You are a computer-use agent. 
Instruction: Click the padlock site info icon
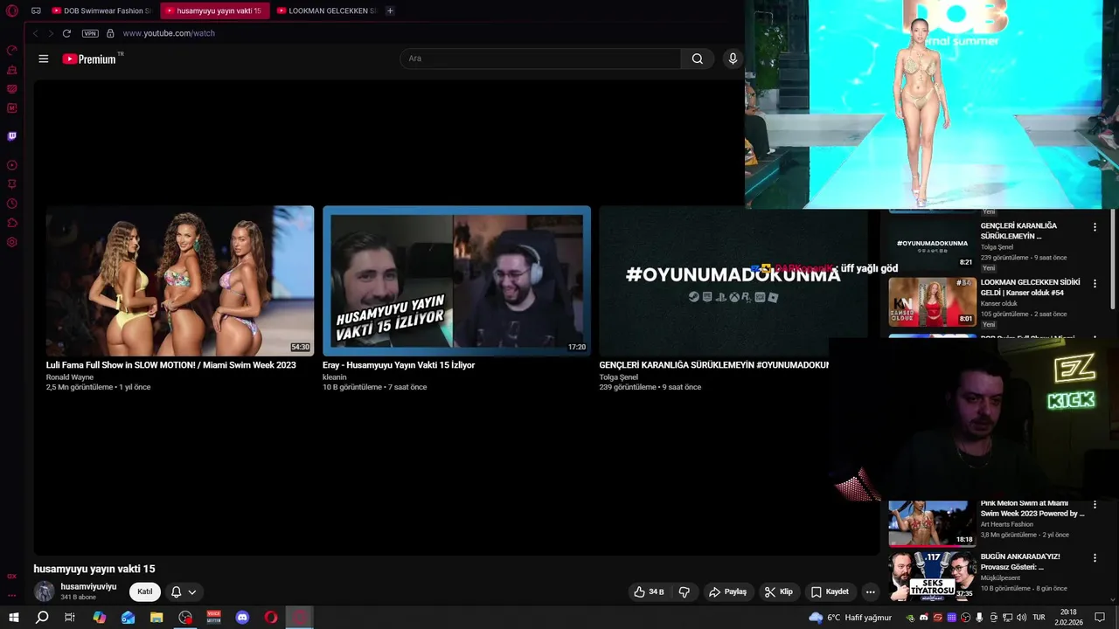tap(110, 33)
